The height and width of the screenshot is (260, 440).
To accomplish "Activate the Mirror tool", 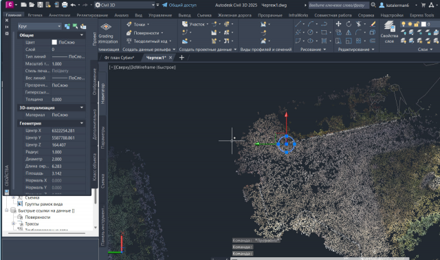I will [x=349, y=32].
